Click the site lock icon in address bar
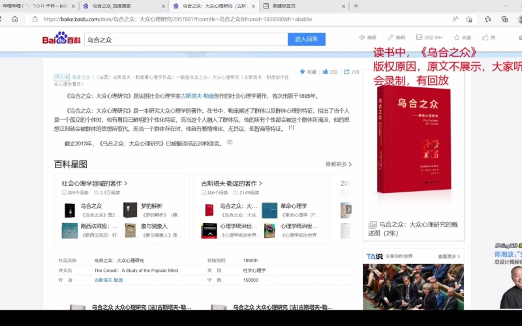The width and height of the screenshot is (522, 326). click(x=35, y=20)
